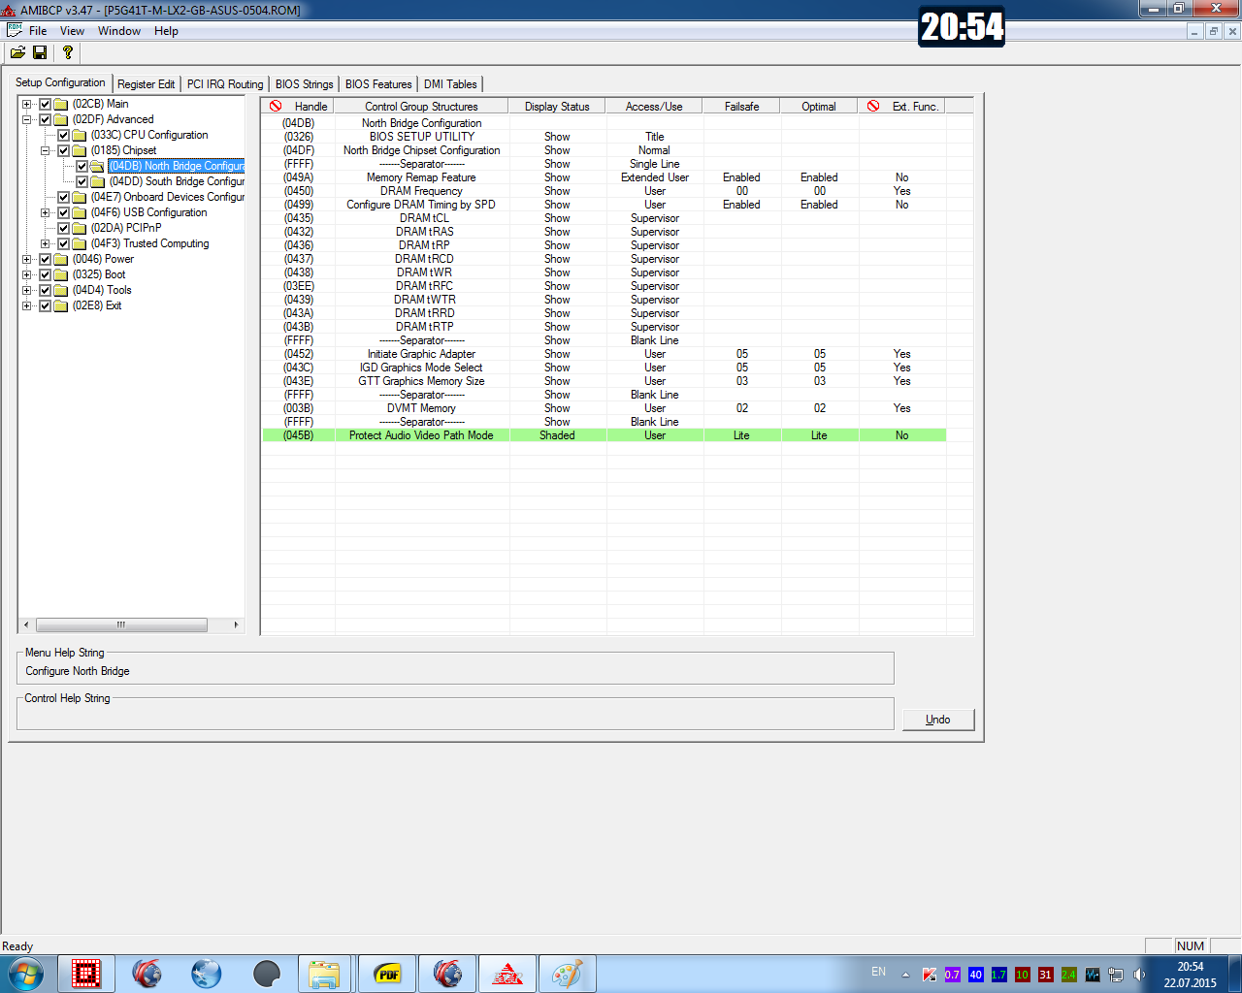Click the tray icon showing 2.4

[1069, 975]
